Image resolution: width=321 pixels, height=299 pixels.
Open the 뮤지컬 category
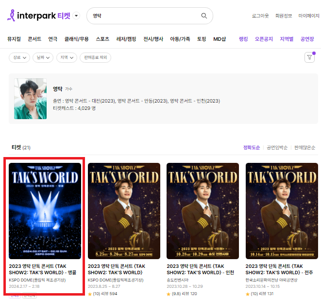(x=14, y=39)
